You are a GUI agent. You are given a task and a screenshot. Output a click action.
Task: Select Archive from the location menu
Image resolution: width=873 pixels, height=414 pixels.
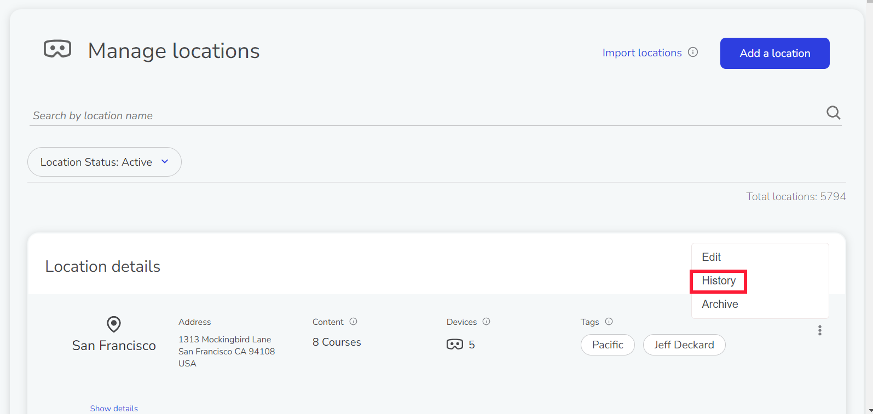click(x=720, y=304)
